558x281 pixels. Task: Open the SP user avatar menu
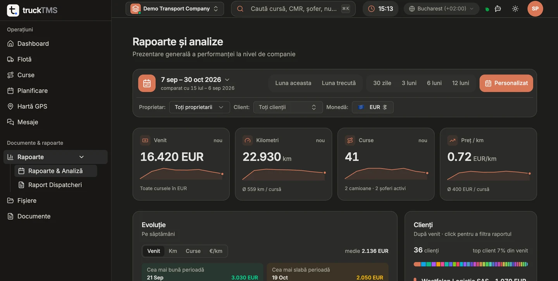click(x=535, y=9)
